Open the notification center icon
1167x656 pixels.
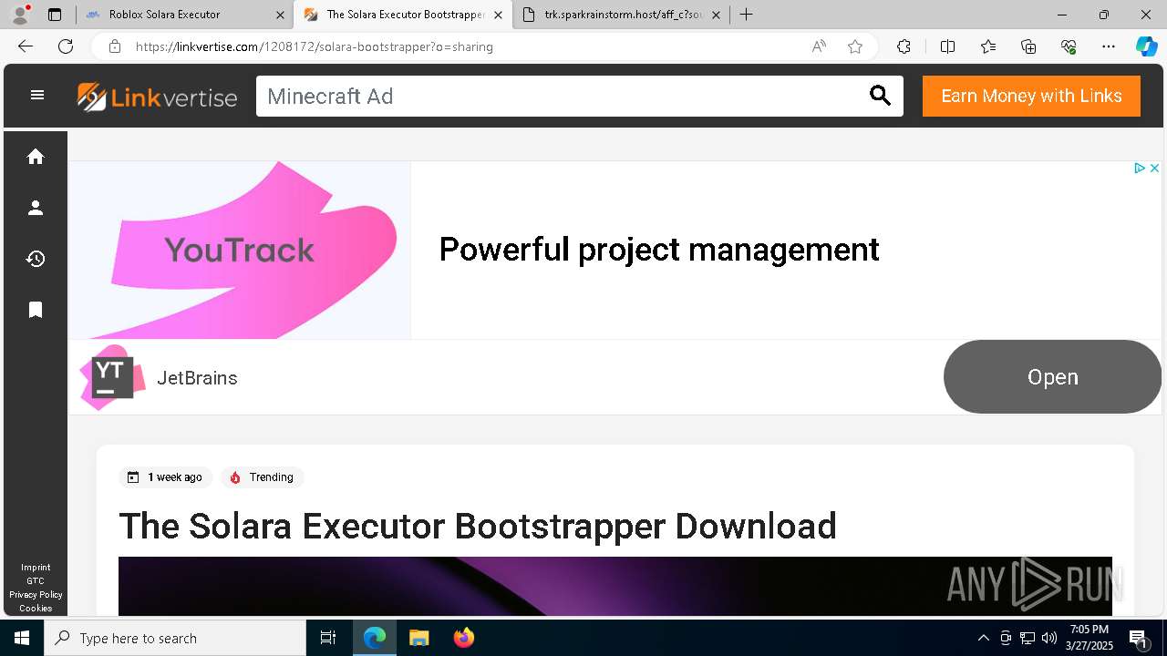click(1138, 639)
